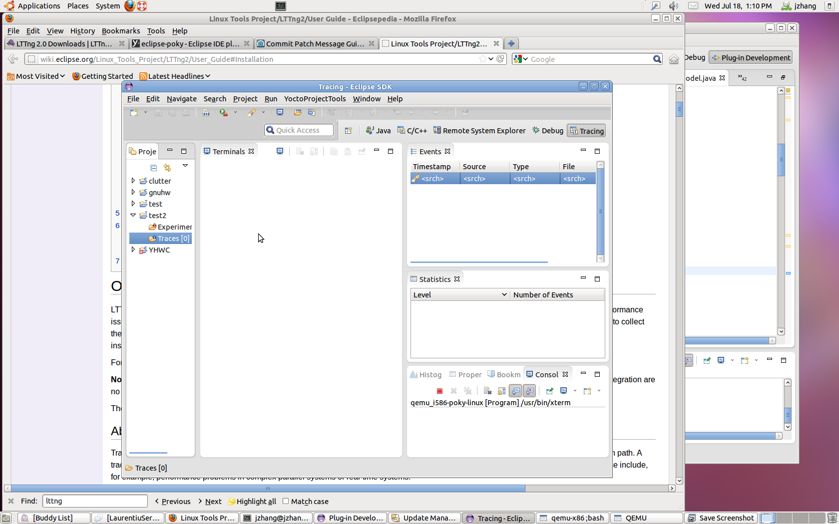Click the Run external tools icon
This screenshot has width=839, height=524.
pos(223,113)
